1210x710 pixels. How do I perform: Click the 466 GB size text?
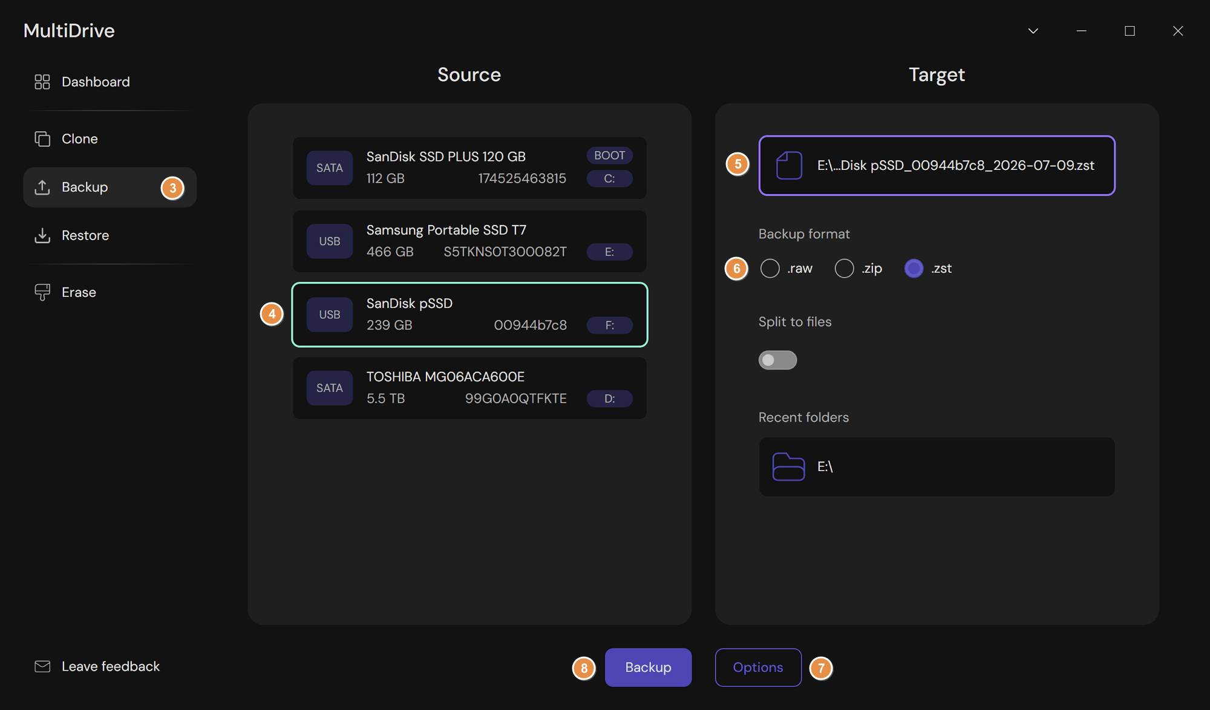click(390, 252)
